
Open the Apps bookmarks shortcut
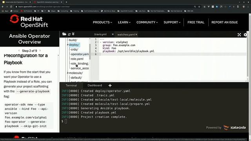pyautogui.click(x=5, y=11)
